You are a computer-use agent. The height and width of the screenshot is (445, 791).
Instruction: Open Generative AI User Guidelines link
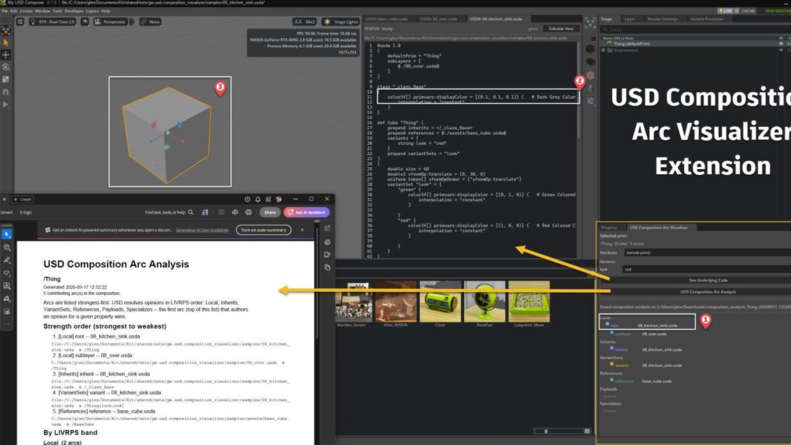pyautogui.click(x=202, y=230)
